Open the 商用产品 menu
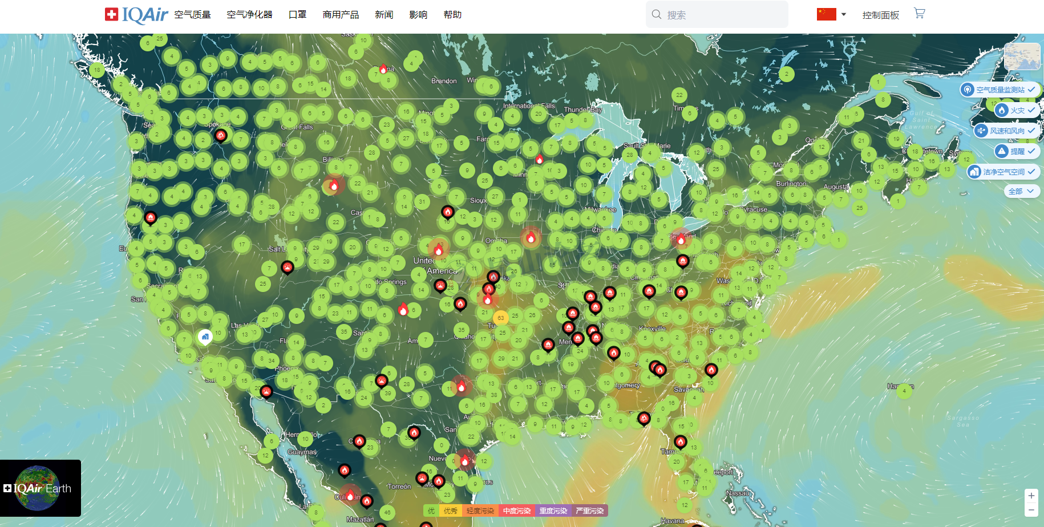The image size is (1044, 527). coord(341,14)
